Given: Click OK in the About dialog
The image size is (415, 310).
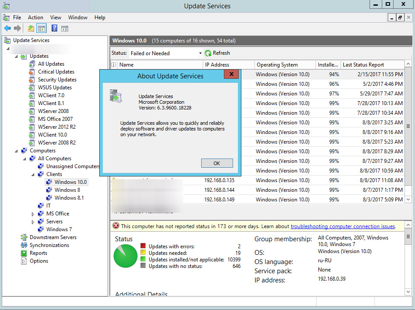Looking at the screenshot, I should click(x=217, y=163).
